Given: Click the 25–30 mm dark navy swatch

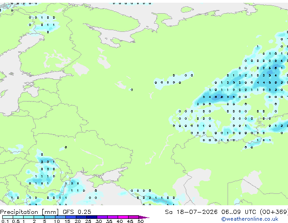Looking at the screenshot, I should click(x=91, y=217).
